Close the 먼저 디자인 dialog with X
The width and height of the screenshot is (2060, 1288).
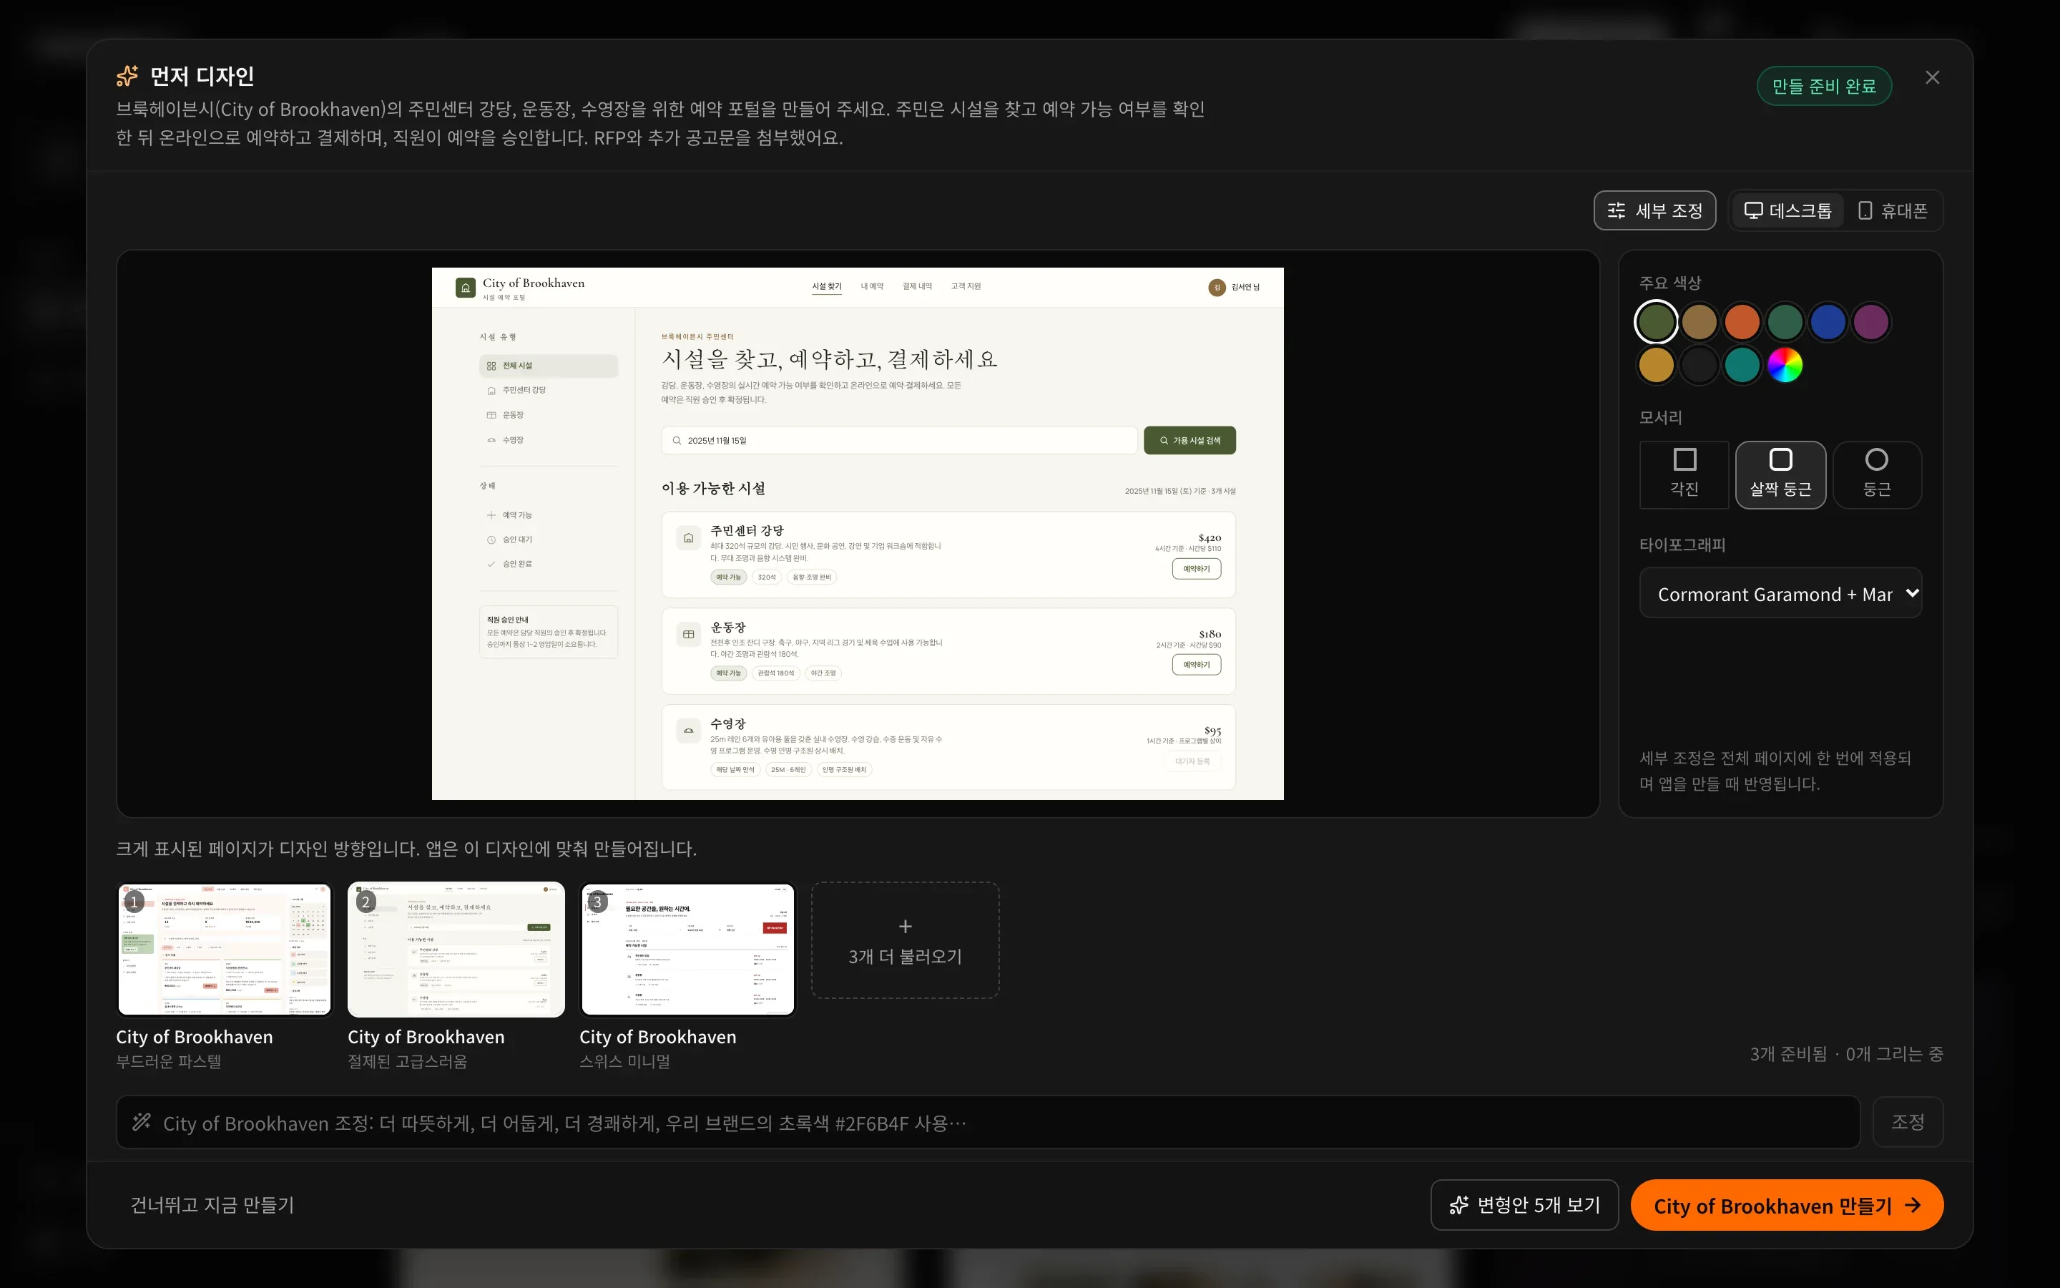click(1932, 77)
